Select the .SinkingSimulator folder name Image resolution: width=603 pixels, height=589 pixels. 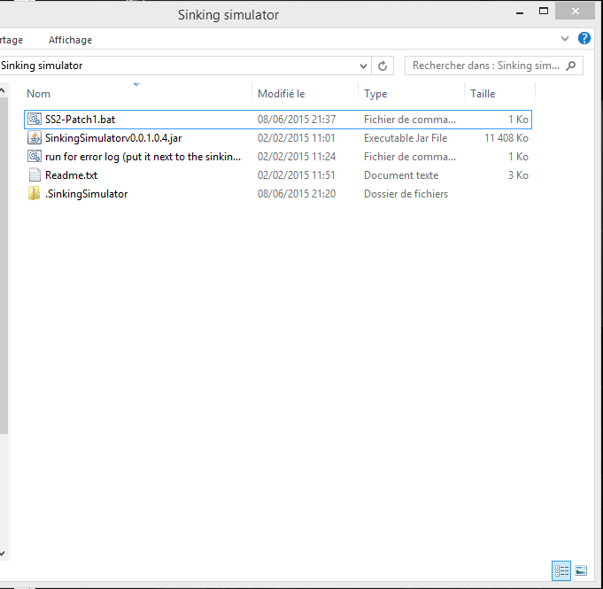[x=86, y=193]
